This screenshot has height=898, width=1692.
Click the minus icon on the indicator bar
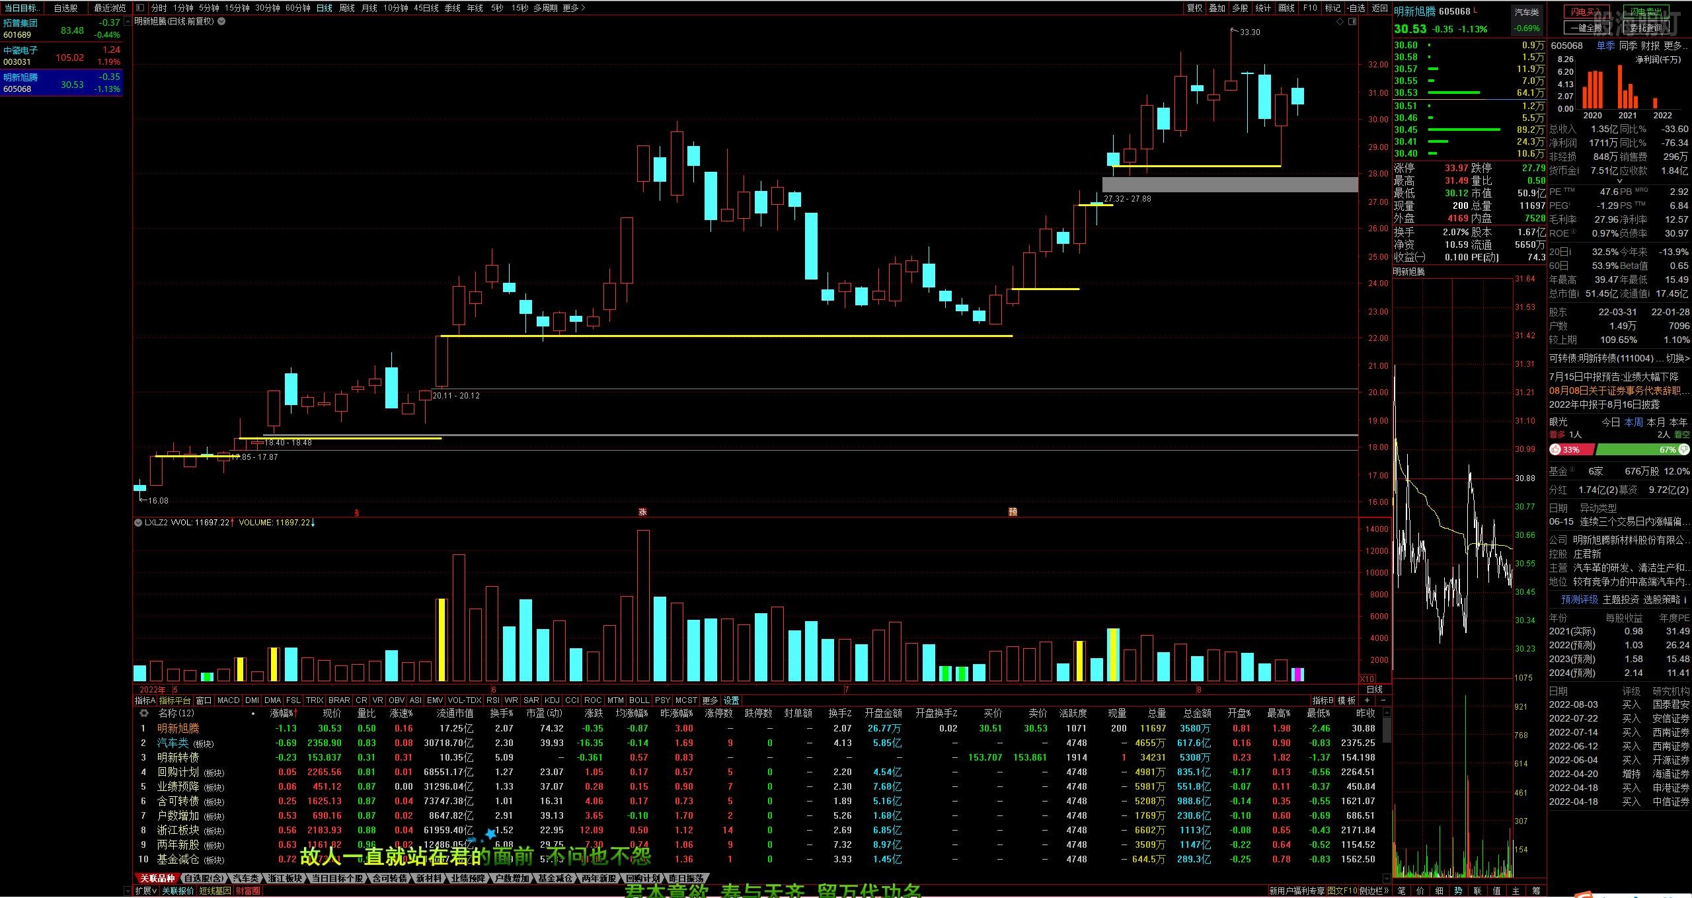pyautogui.click(x=1383, y=700)
